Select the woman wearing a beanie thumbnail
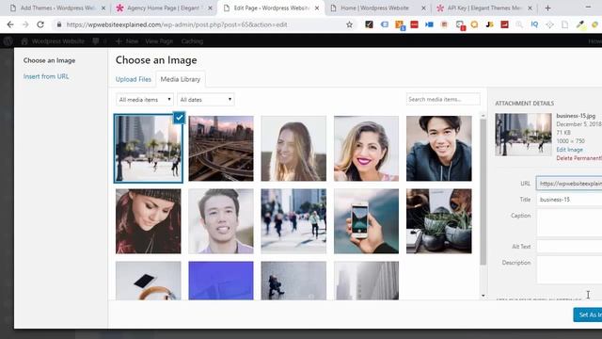This screenshot has height=339, width=602. [x=149, y=221]
